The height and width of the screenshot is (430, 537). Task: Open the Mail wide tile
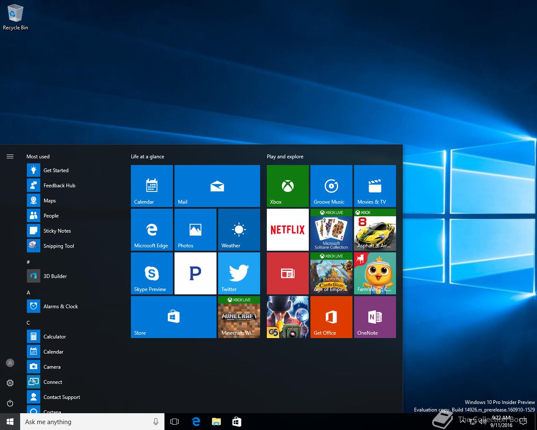tap(217, 186)
